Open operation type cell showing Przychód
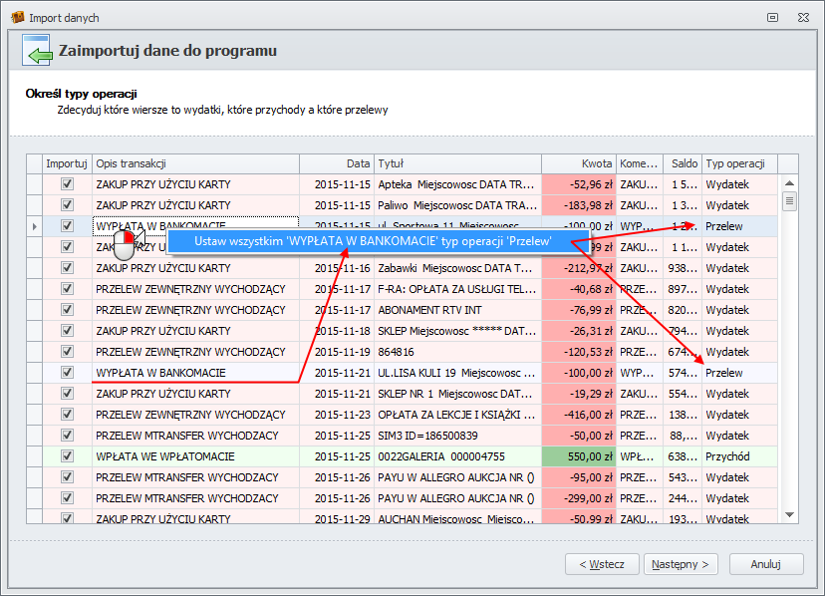 tap(737, 456)
